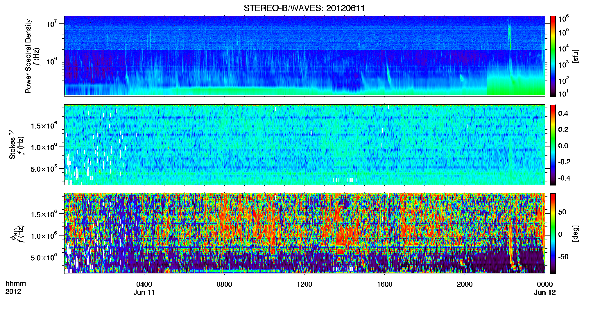Screen dimensions: 609x314
Task: Click the [deg] colorbar unit label
Action: coord(576,233)
